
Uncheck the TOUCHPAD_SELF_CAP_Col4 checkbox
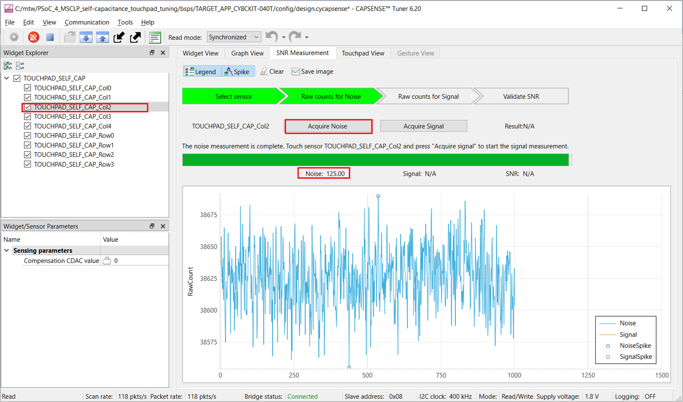coord(28,126)
